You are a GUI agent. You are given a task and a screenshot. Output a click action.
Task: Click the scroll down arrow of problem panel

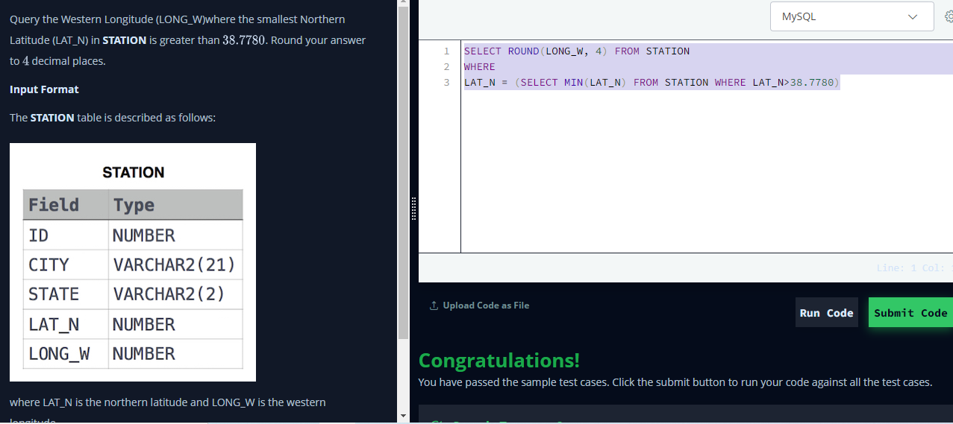[404, 415]
